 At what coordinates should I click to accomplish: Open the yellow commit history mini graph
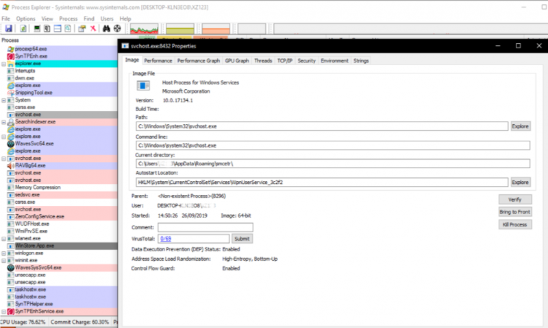click(180, 29)
